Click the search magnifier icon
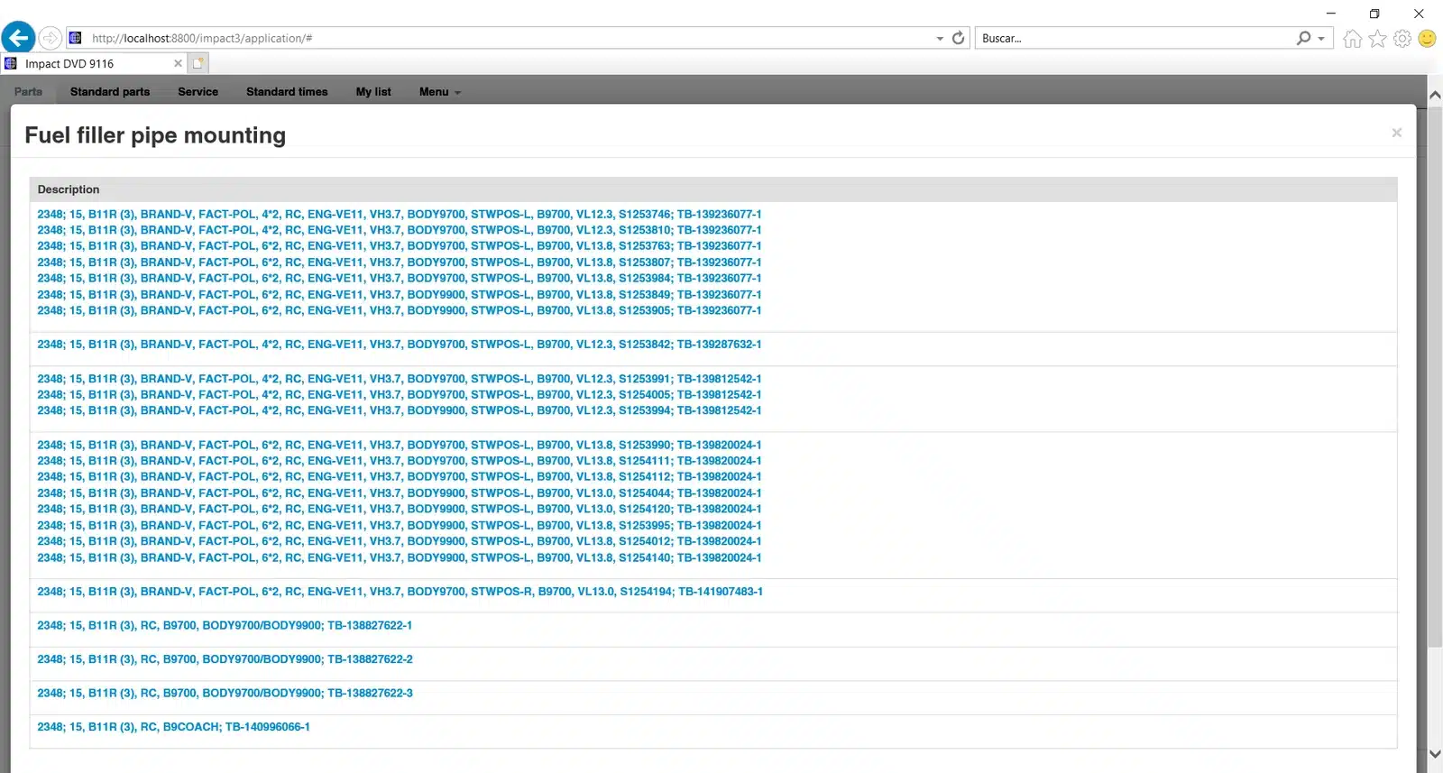This screenshot has width=1443, height=773. point(1303,38)
